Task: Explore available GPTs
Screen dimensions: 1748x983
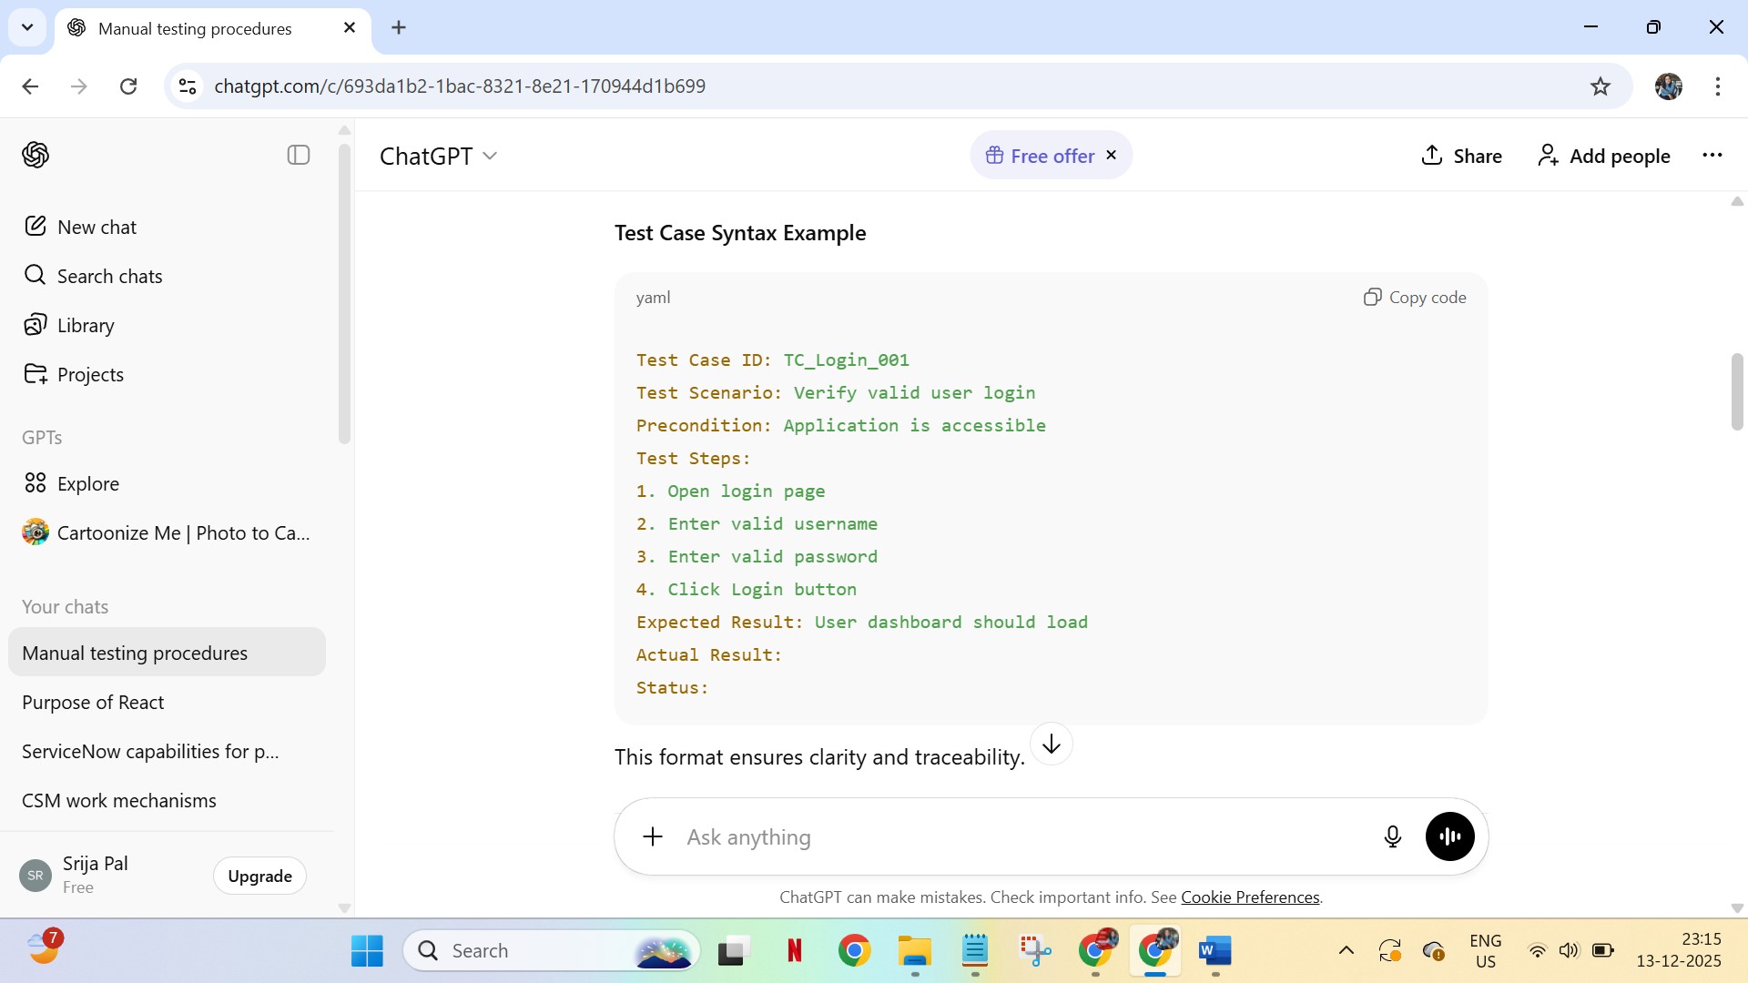Action: [x=88, y=483]
